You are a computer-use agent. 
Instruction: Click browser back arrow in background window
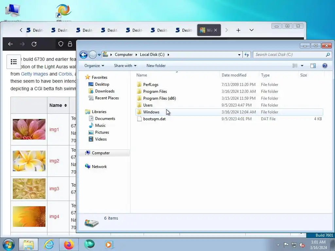(10, 44)
